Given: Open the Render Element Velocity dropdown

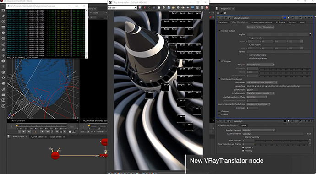Looking at the screenshot, I should coord(259,130).
